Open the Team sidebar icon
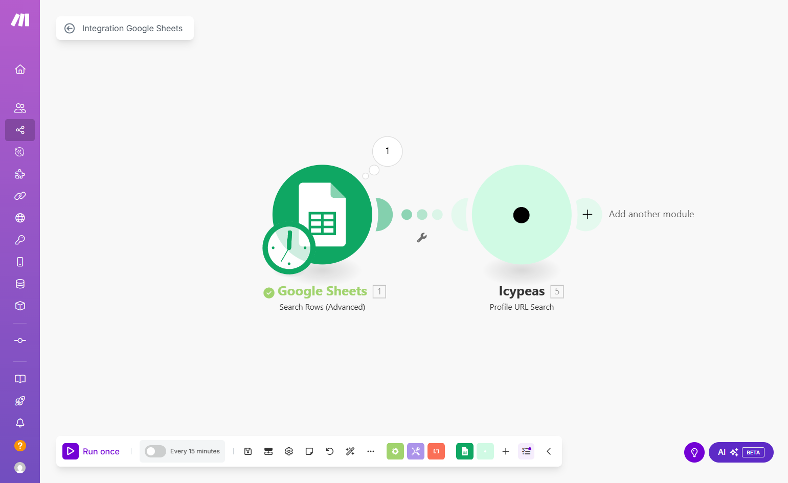 tap(20, 108)
